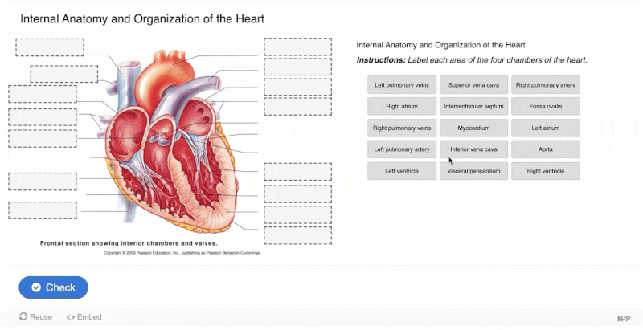The image size is (643, 330).
Task: Select the Myocardium label tile
Action: coord(473,128)
